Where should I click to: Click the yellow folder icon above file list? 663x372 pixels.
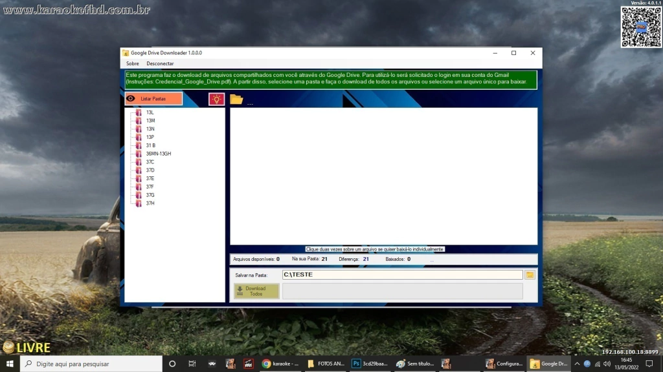[236, 99]
